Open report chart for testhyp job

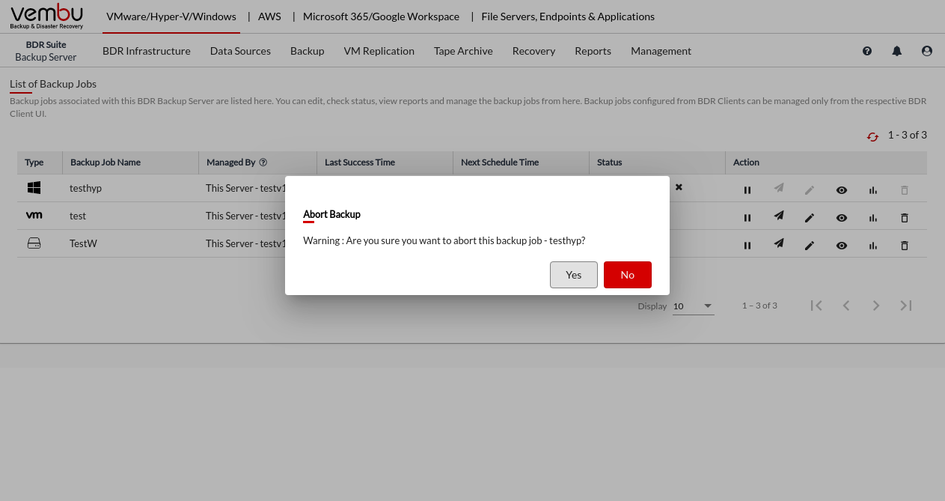[x=872, y=190]
